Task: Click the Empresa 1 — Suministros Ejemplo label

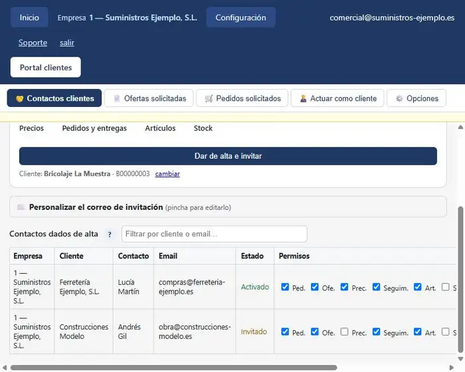Action: pos(128,17)
